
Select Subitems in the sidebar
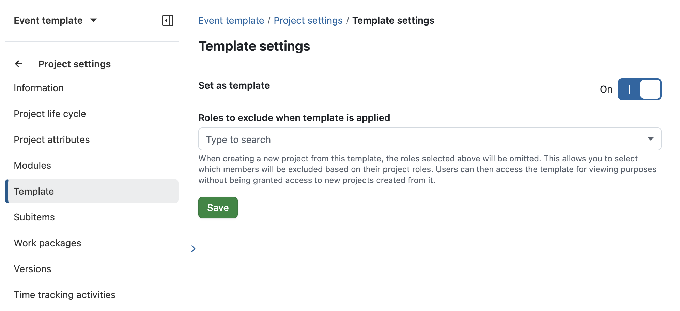click(x=34, y=217)
